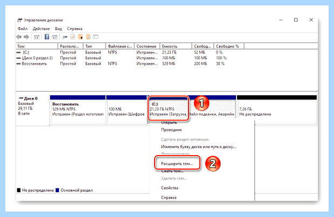Sort by the Том column header
Viewport: 334px width, 217px height.
pos(37,46)
